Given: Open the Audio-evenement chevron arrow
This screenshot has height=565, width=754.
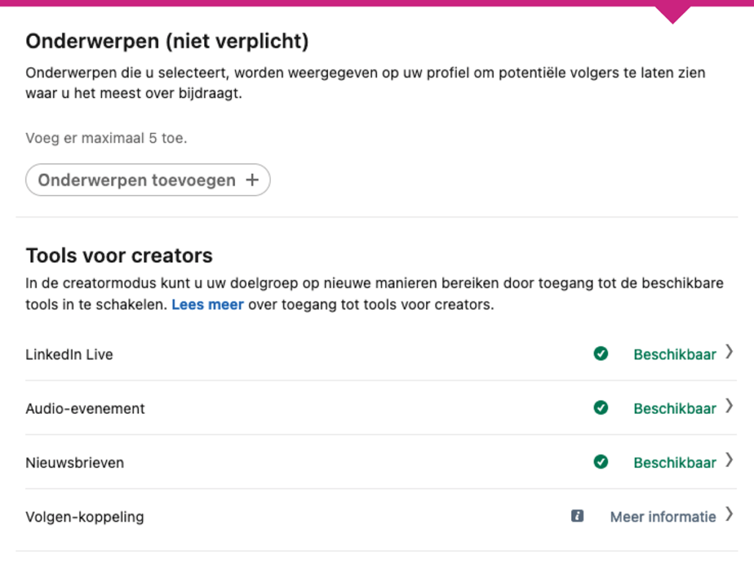Looking at the screenshot, I should (729, 406).
